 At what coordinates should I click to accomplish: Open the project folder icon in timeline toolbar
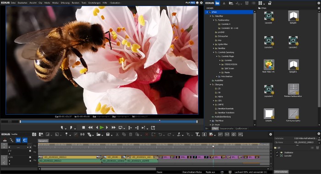[x=99, y=135]
